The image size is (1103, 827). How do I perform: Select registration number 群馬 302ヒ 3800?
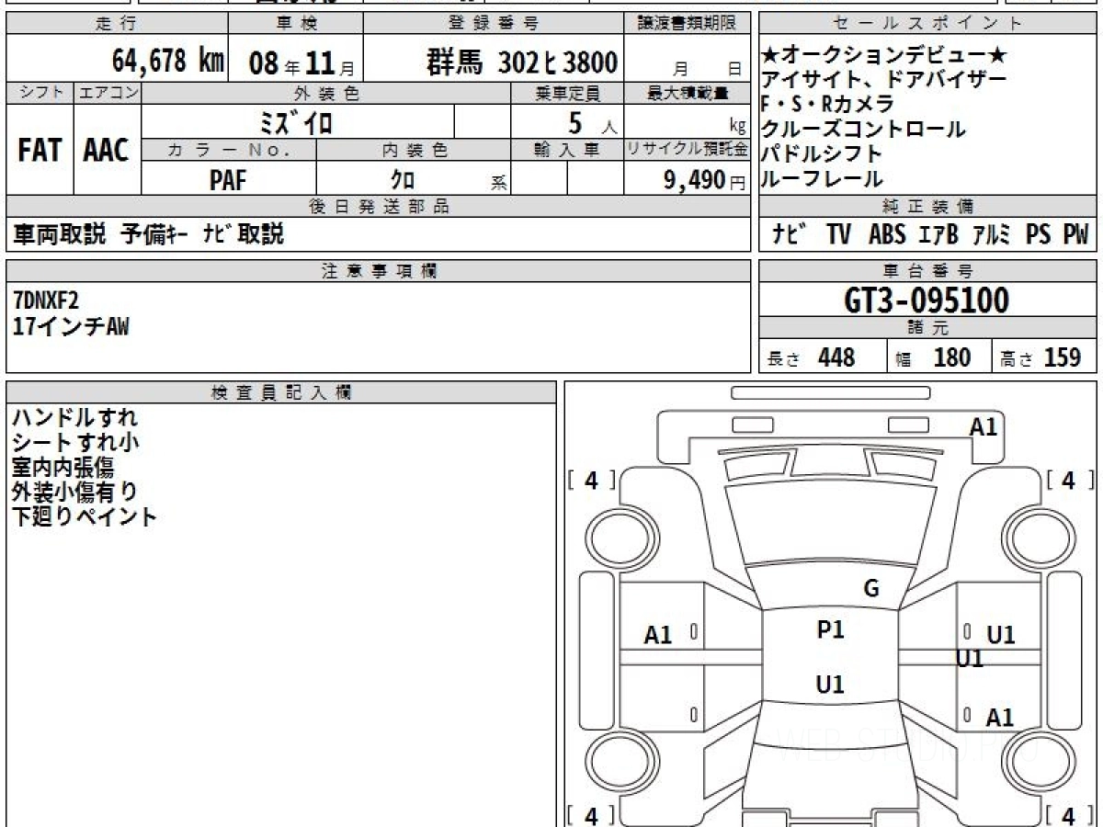pyautogui.click(x=522, y=62)
